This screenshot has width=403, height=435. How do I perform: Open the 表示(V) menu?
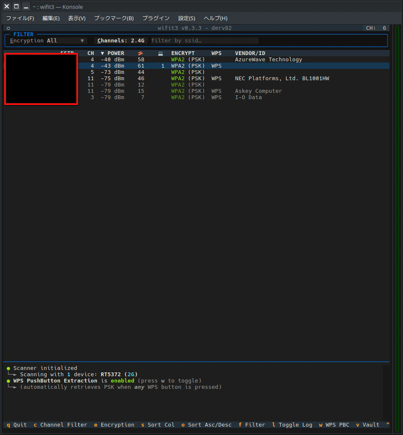pyautogui.click(x=77, y=18)
